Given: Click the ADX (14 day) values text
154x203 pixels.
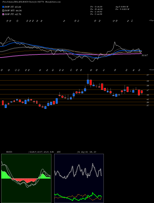Looking at the screenshot, I should pyautogui.click(x=87, y=152).
